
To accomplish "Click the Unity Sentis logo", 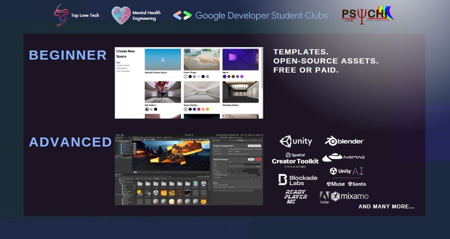I will [x=357, y=184].
